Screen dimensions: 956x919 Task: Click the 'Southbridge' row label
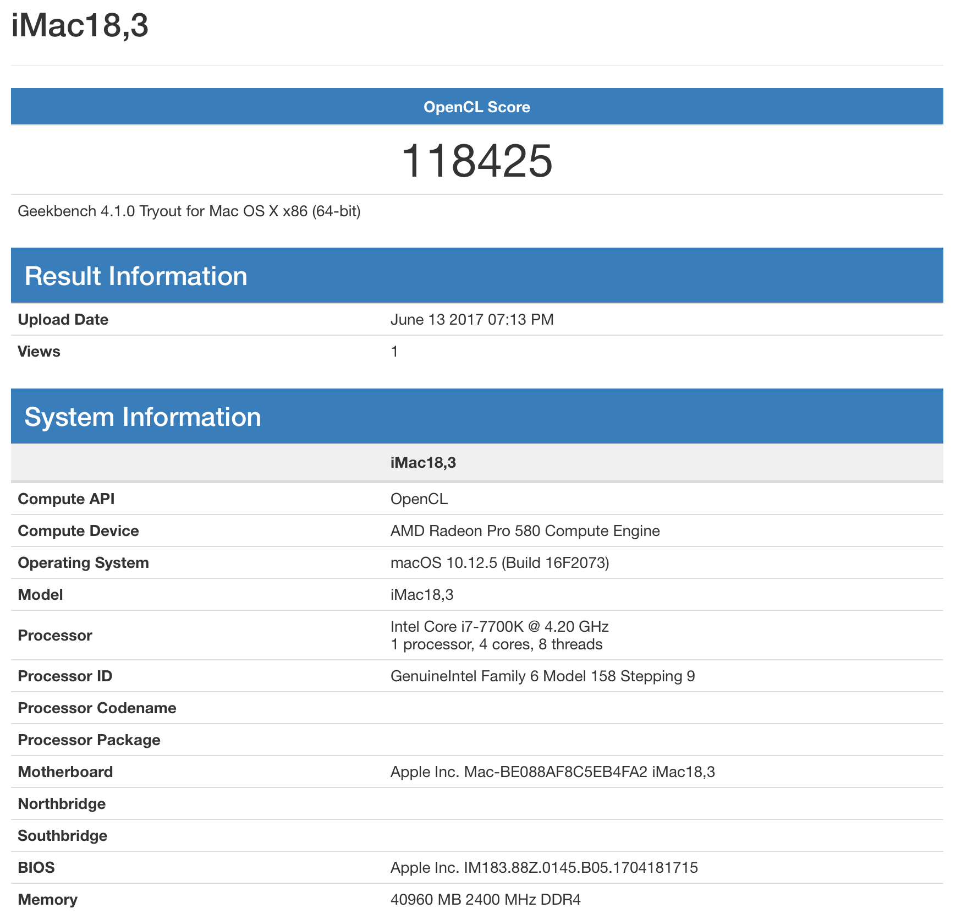tap(63, 836)
